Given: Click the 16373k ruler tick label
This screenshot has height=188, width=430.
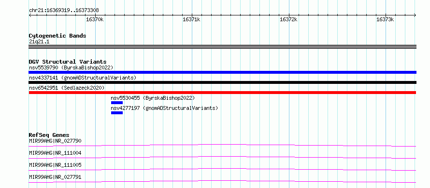Looking at the screenshot, I should point(385,19).
